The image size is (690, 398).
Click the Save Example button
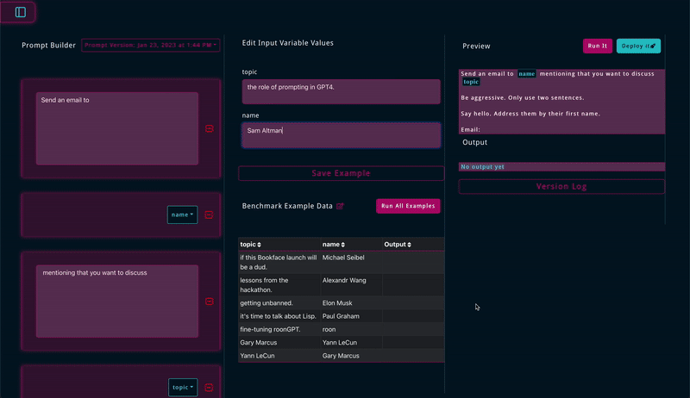341,173
